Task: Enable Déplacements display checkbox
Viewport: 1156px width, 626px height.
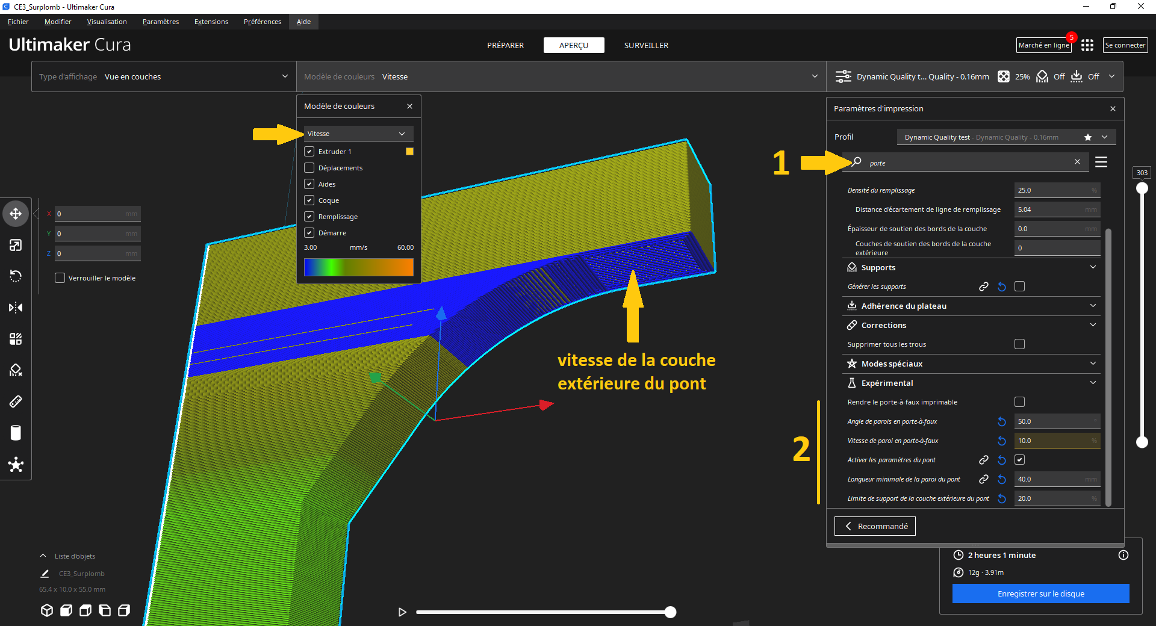Action: pos(309,168)
